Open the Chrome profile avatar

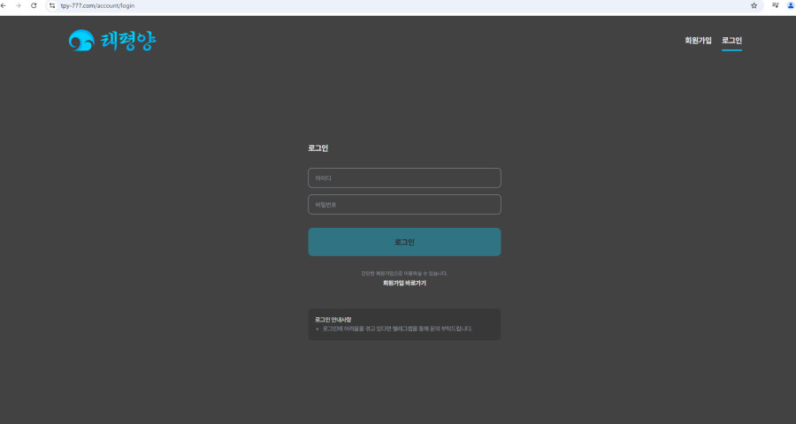790,5
